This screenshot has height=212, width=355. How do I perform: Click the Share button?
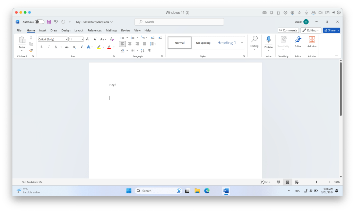pos(331,30)
